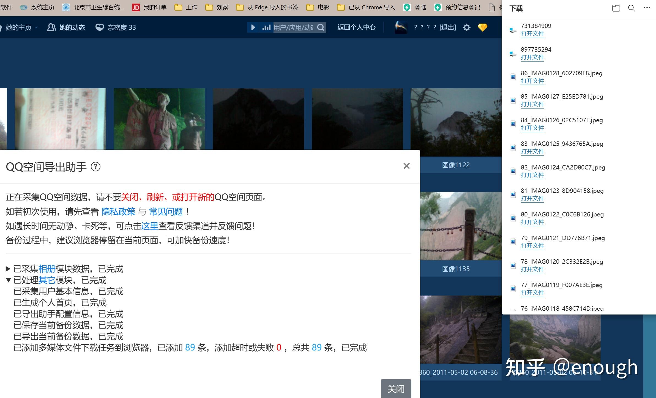The image size is (656, 398).
Task: Open file link under 82_IMAG0124_CA2D80C7.jpeg
Action: point(532,175)
